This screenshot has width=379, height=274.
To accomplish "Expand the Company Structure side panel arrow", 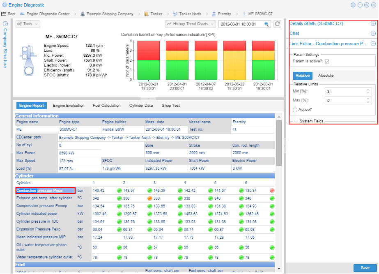I will [5, 24].
